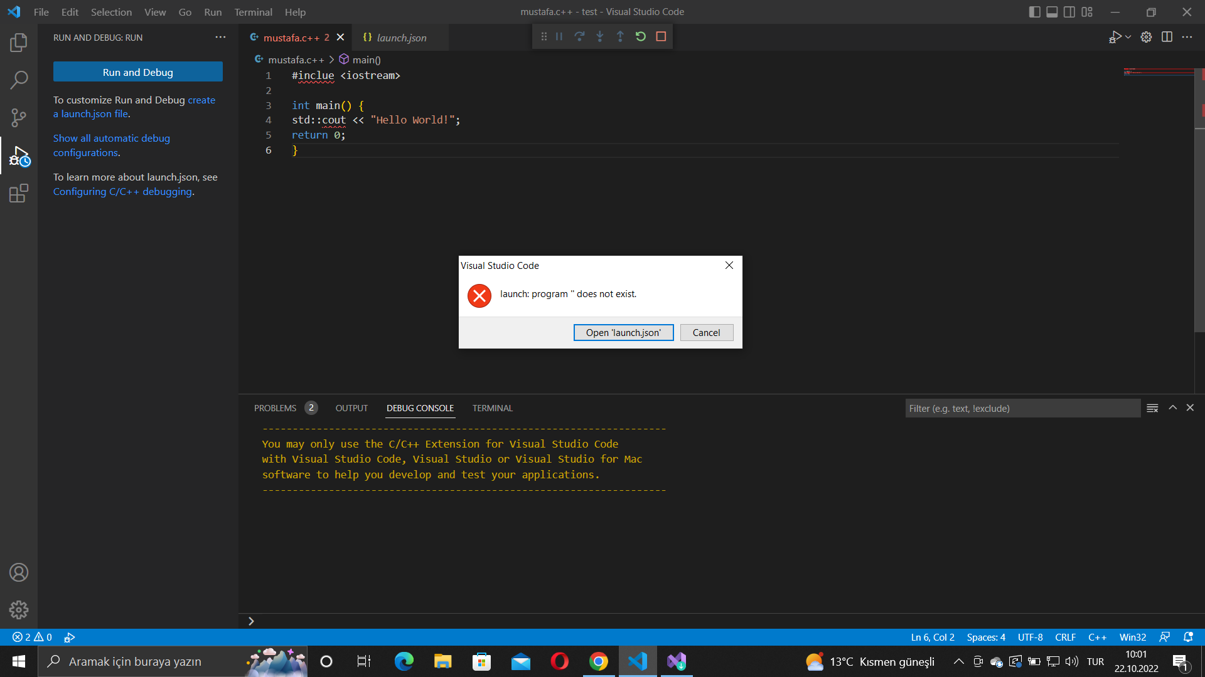Select C++ language mode in status bar
The height and width of the screenshot is (677, 1205).
point(1097,637)
